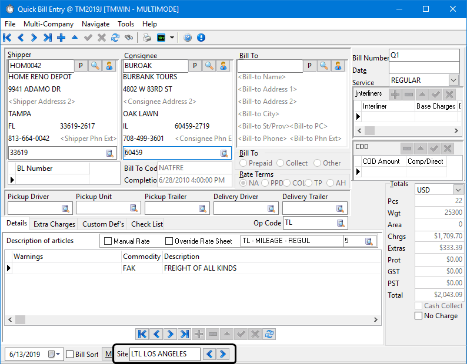Click the Bill Number input field
Viewport: 467px width, 364px height.
pyautogui.click(x=423, y=55)
